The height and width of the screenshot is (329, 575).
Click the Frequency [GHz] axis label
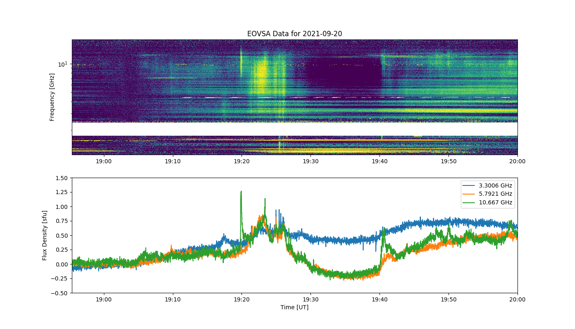(52, 97)
